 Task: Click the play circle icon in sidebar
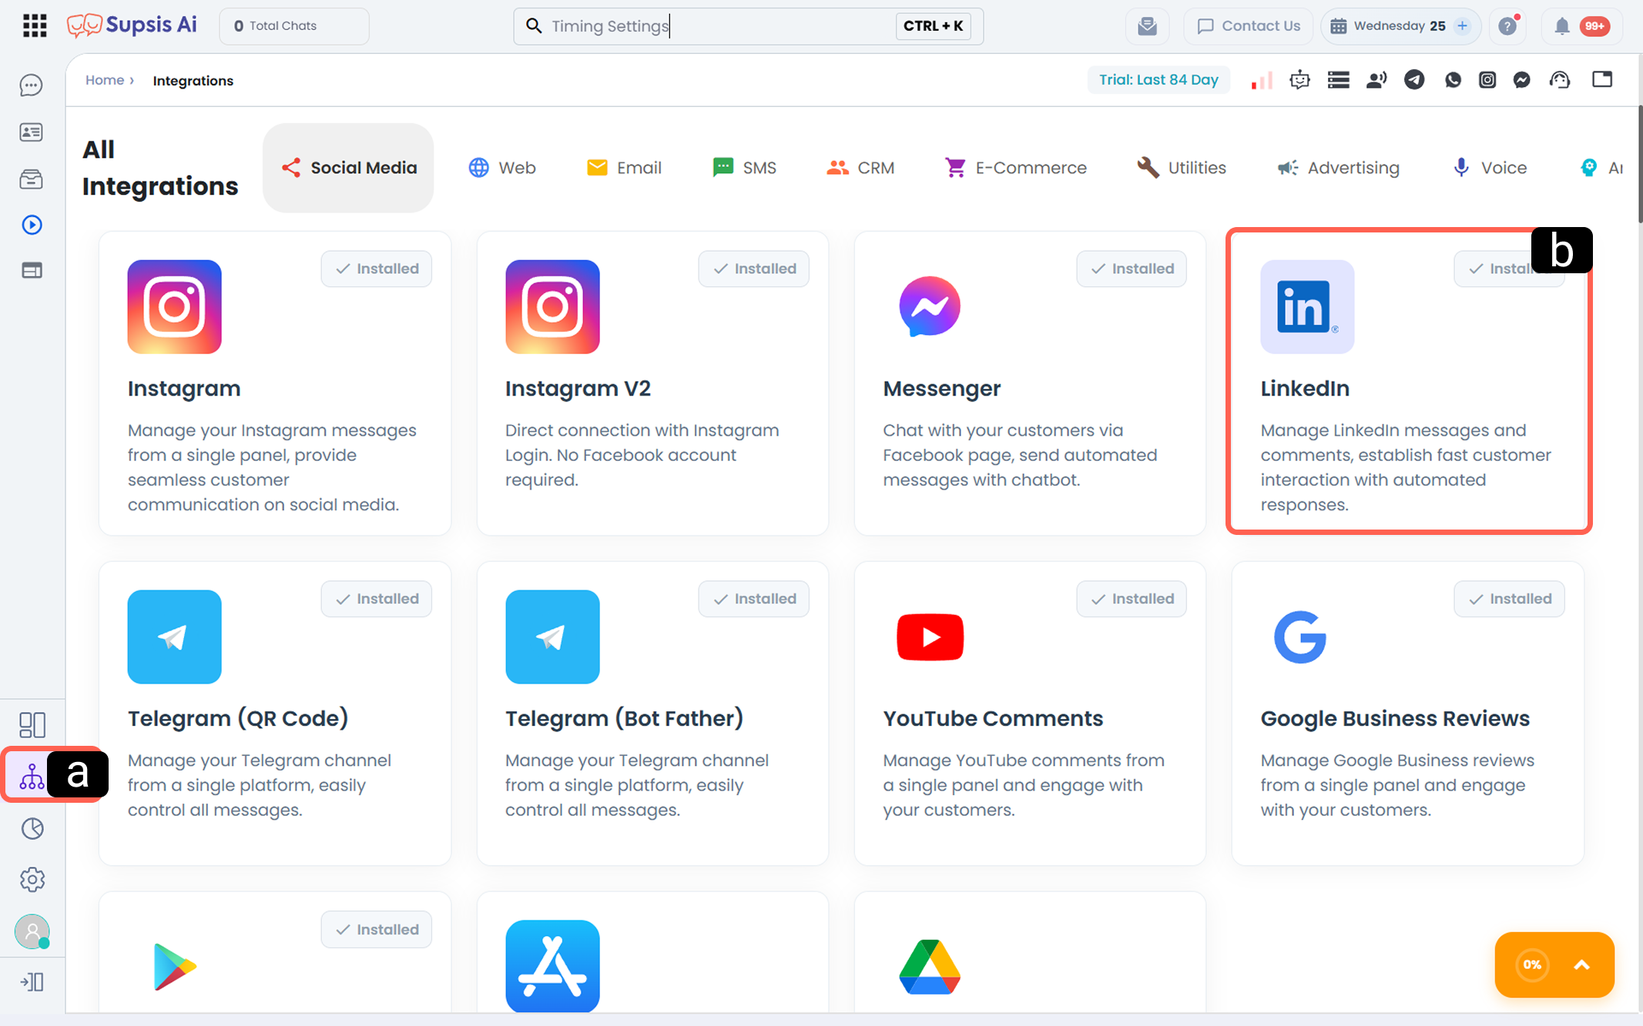click(x=32, y=225)
